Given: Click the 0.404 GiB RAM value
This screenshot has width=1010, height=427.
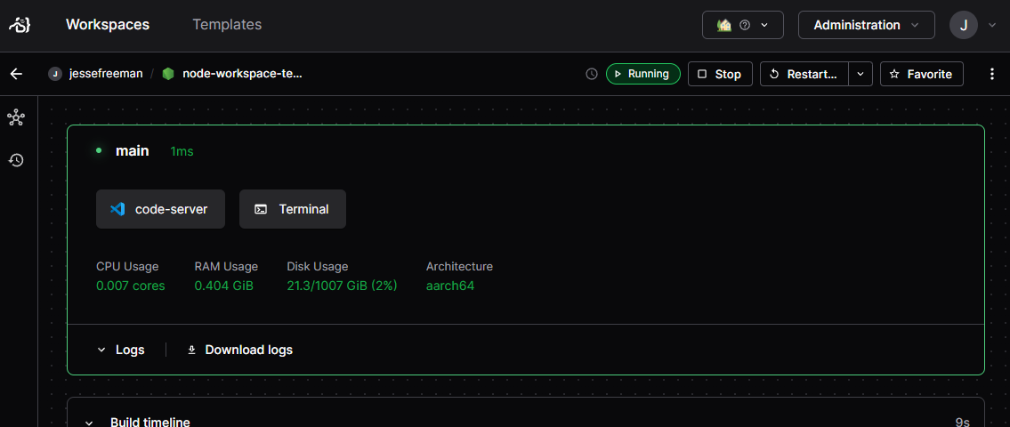Looking at the screenshot, I should coord(224,286).
